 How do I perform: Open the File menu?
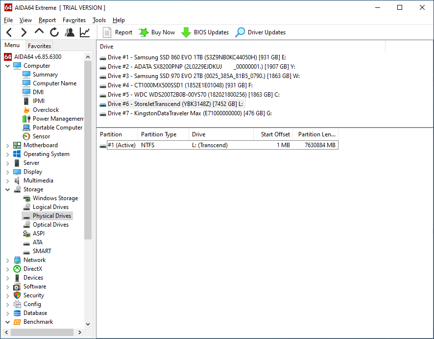click(x=8, y=20)
